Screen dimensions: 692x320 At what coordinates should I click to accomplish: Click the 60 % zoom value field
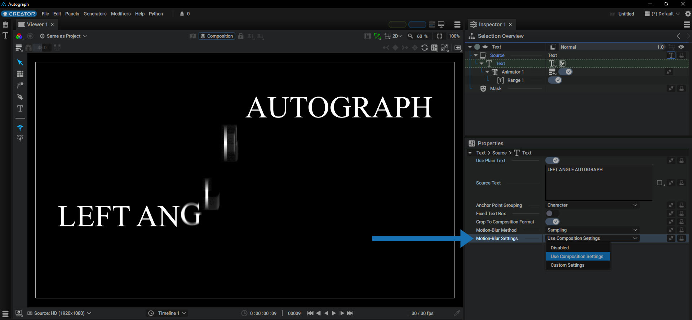(422, 36)
